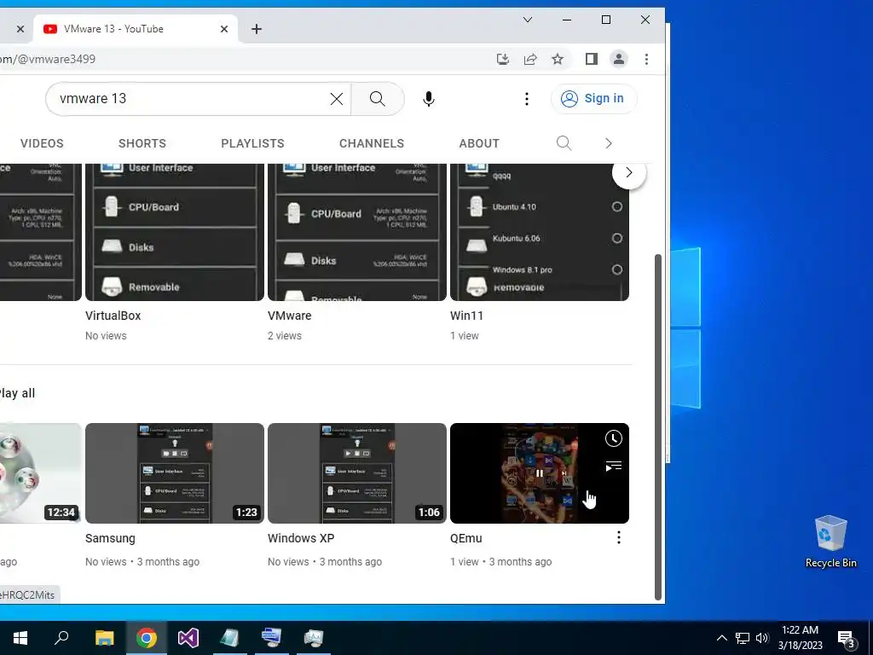Close the VMware 13 - YouTube tab
Viewport: 873px width, 655px height.
tap(224, 29)
